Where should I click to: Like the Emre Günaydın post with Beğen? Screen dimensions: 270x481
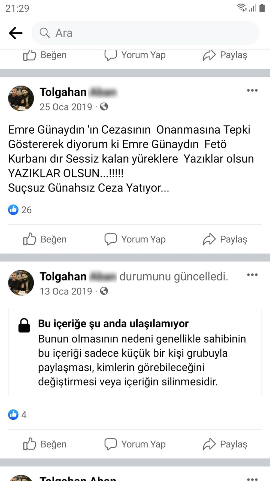pos(45,239)
